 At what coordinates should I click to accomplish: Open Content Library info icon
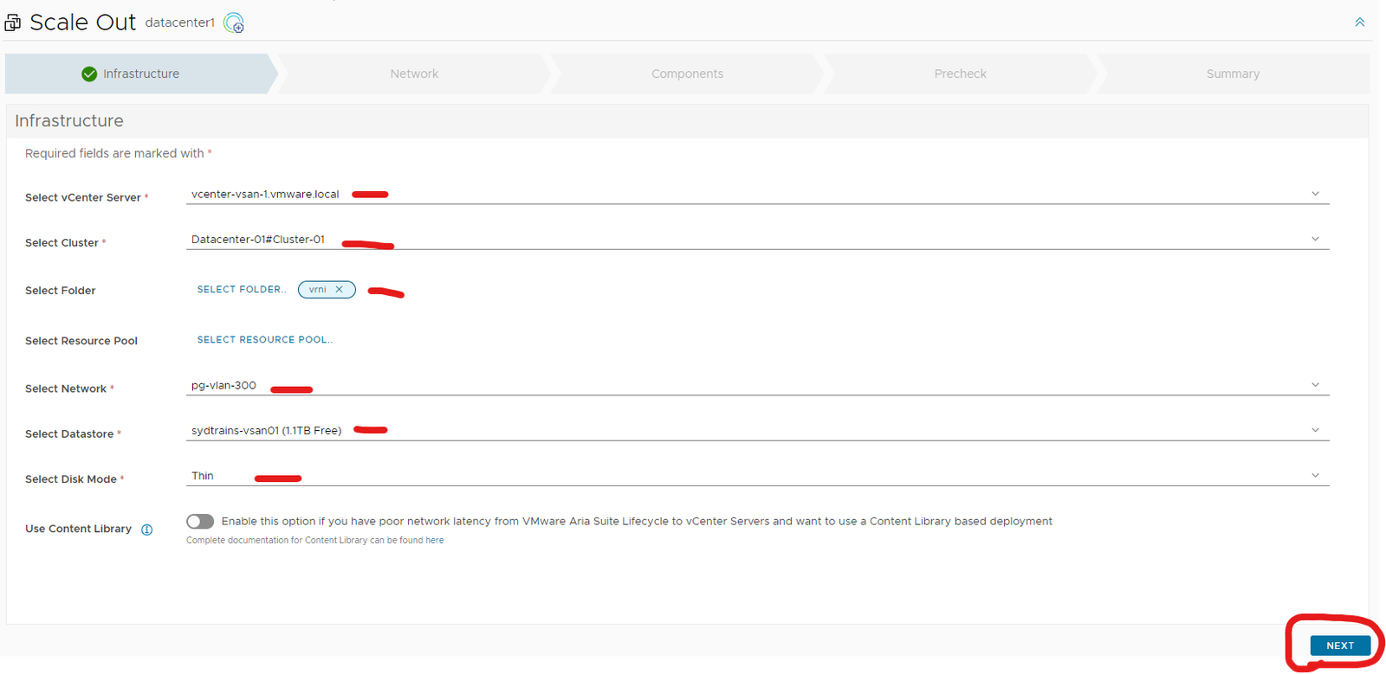coord(147,530)
